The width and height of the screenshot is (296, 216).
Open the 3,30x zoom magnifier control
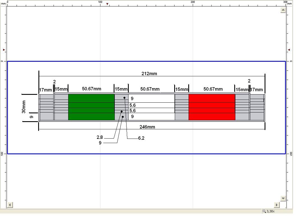click(x=269, y=212)
